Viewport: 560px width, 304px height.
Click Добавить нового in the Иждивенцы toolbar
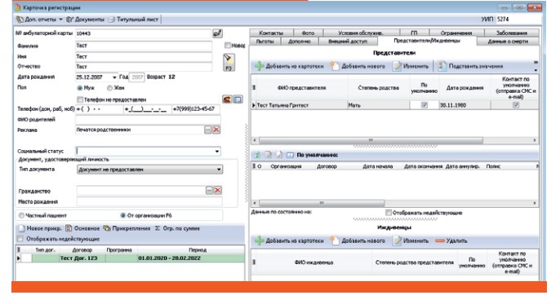(358, 241)
